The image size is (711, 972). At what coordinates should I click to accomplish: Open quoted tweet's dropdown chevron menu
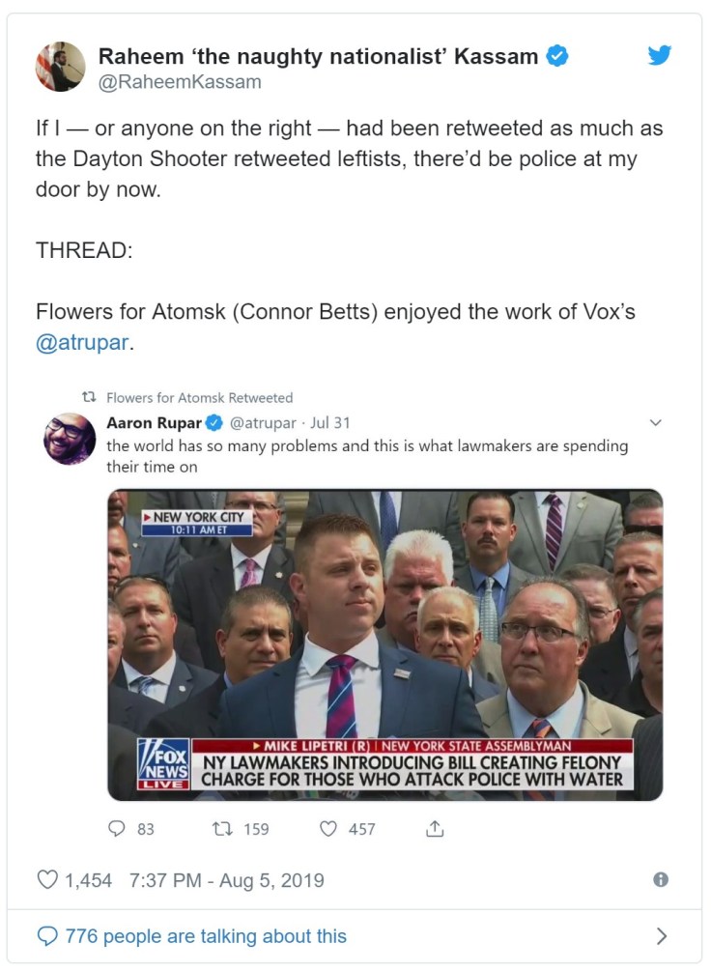coord(655,422)
